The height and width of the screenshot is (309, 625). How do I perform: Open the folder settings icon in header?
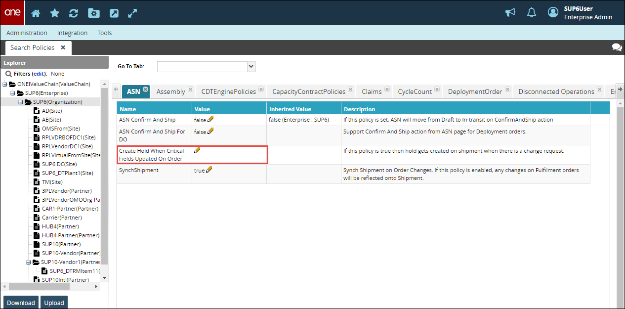[94, 13]
